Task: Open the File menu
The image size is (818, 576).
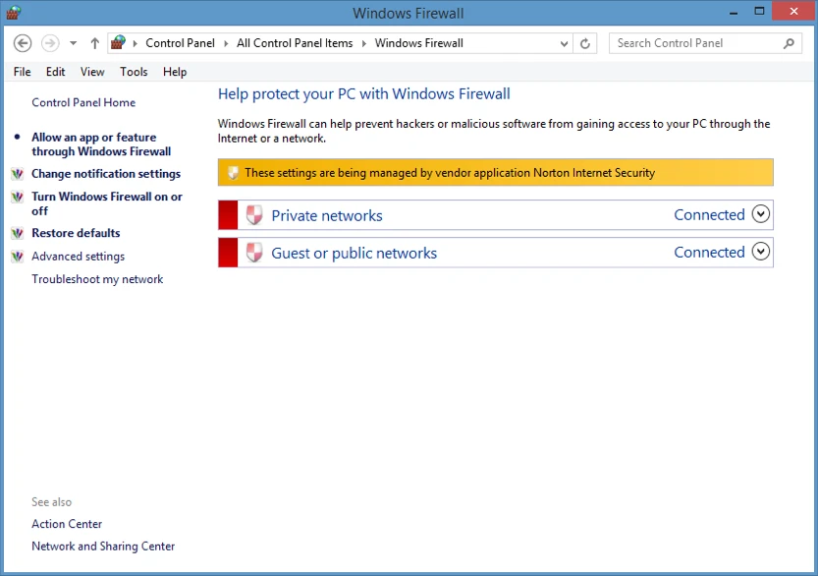Action: pos(22,72)
